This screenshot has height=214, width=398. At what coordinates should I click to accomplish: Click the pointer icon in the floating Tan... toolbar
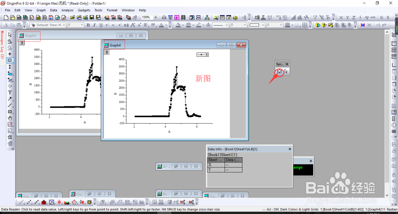coord(286,71)
